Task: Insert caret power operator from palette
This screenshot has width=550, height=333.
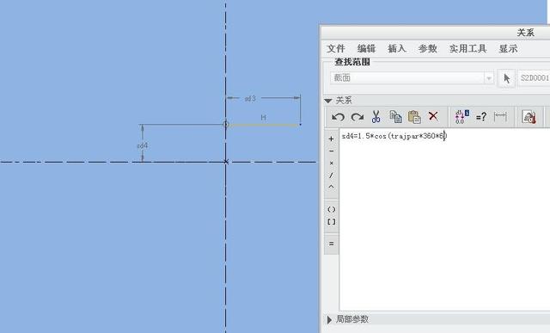Action: point(331,187)
